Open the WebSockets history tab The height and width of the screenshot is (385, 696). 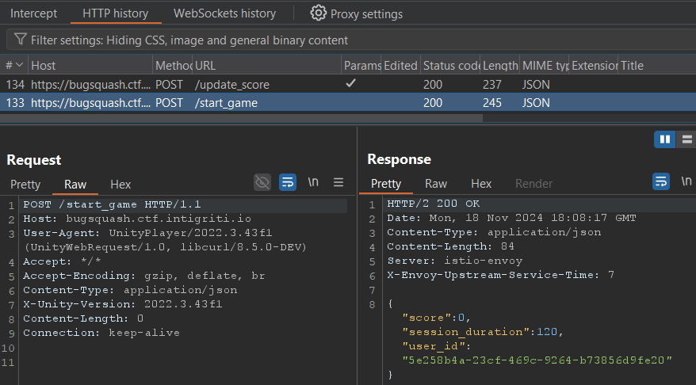point(224,13)
